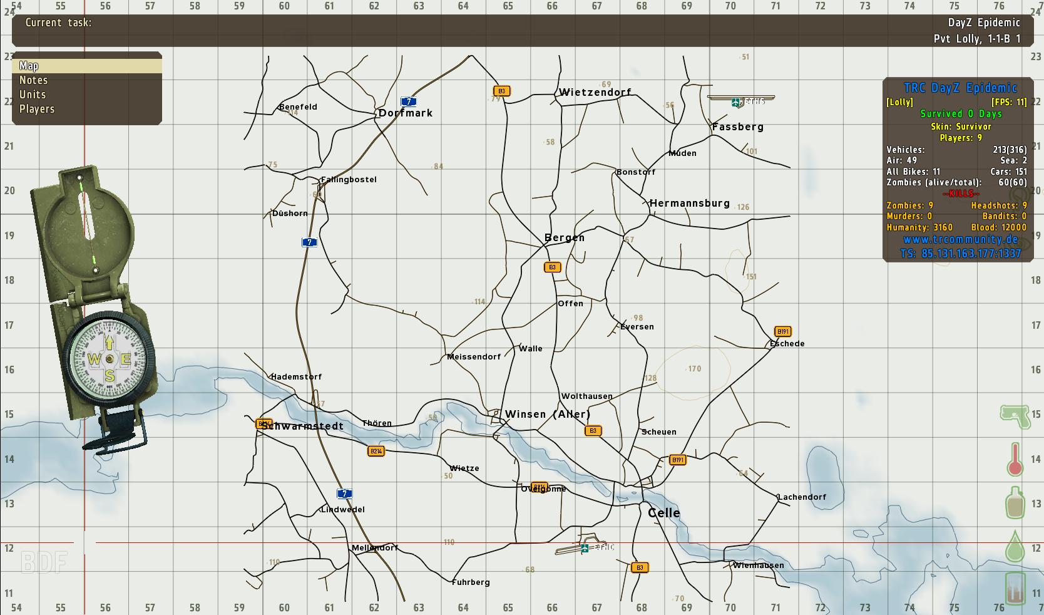
Task: Click the Offen village label
Action: pos(570,304)
